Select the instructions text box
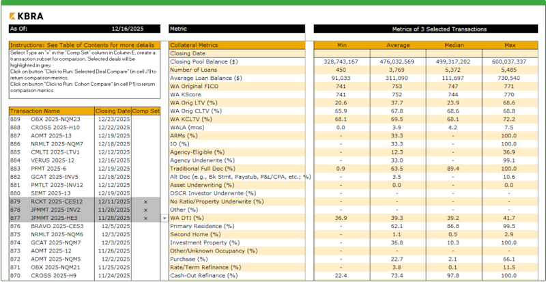 click(84, 74)
